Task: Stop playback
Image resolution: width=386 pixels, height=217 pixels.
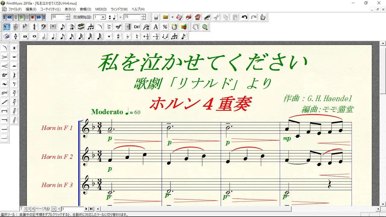Action: (x=16, y=17)
